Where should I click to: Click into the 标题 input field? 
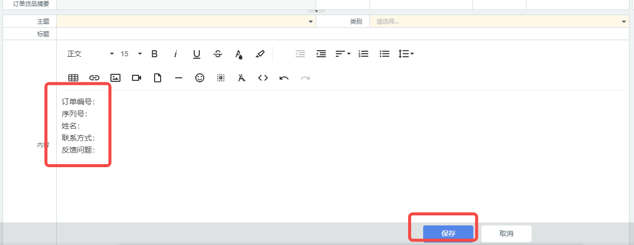coord(341,34)
